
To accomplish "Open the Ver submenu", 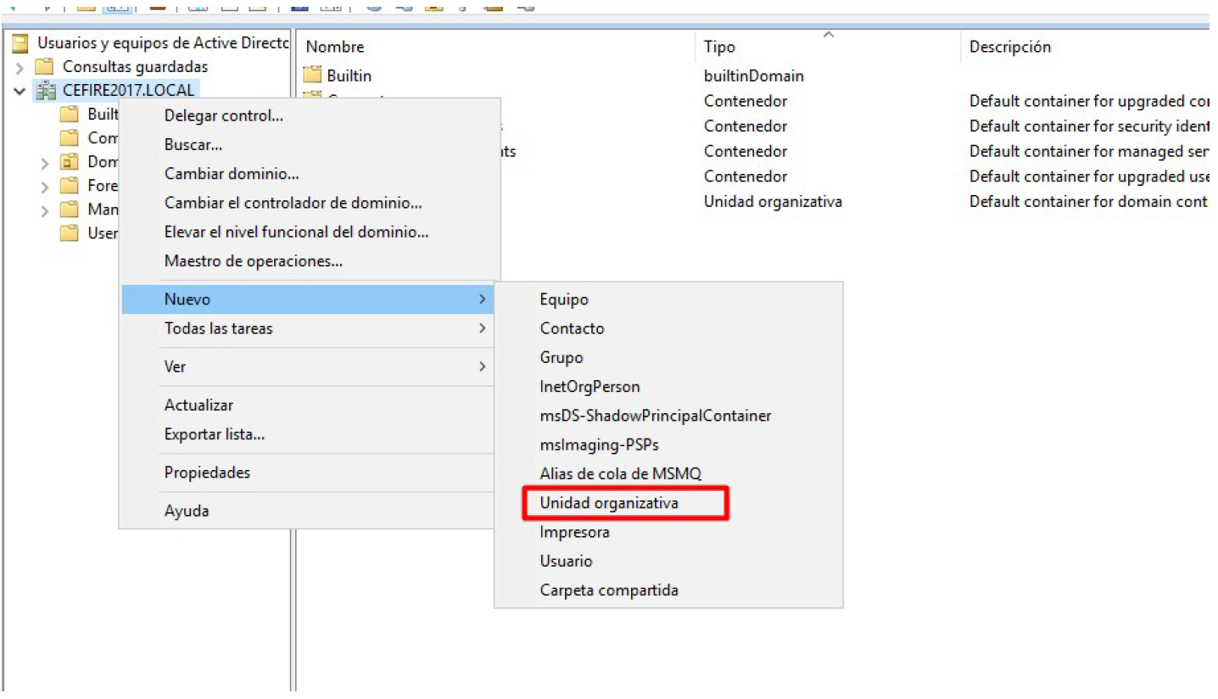I will (175, 366).
